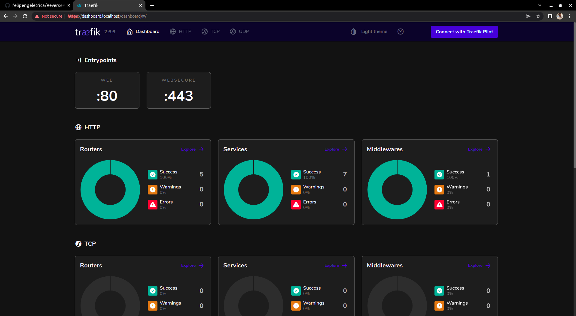Click the HTTP globe icon in navbar
The width and height of the screenshot is (576, 316).
click(173, 32)
